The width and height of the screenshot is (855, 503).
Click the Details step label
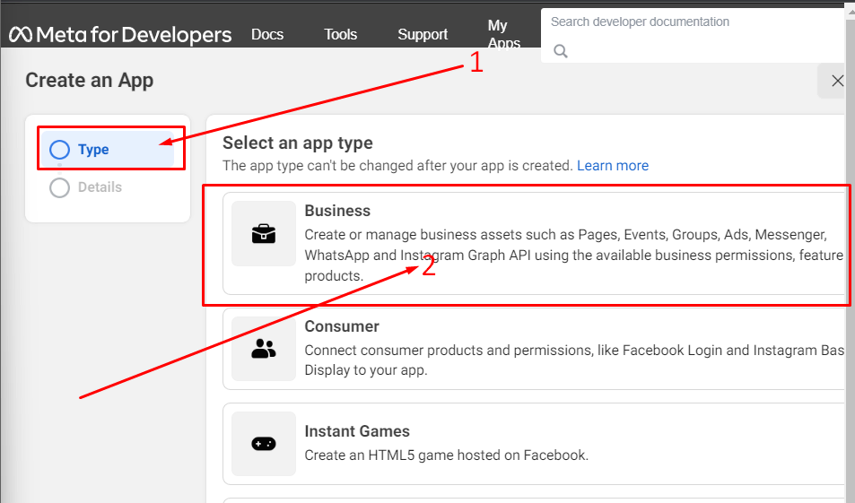pyautogui.click(x=100, y=187)
